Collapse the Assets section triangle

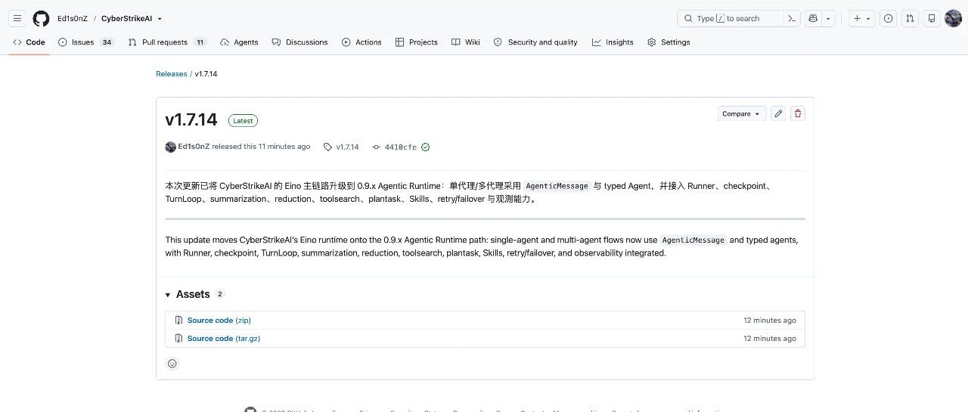[x=168, y=295]
